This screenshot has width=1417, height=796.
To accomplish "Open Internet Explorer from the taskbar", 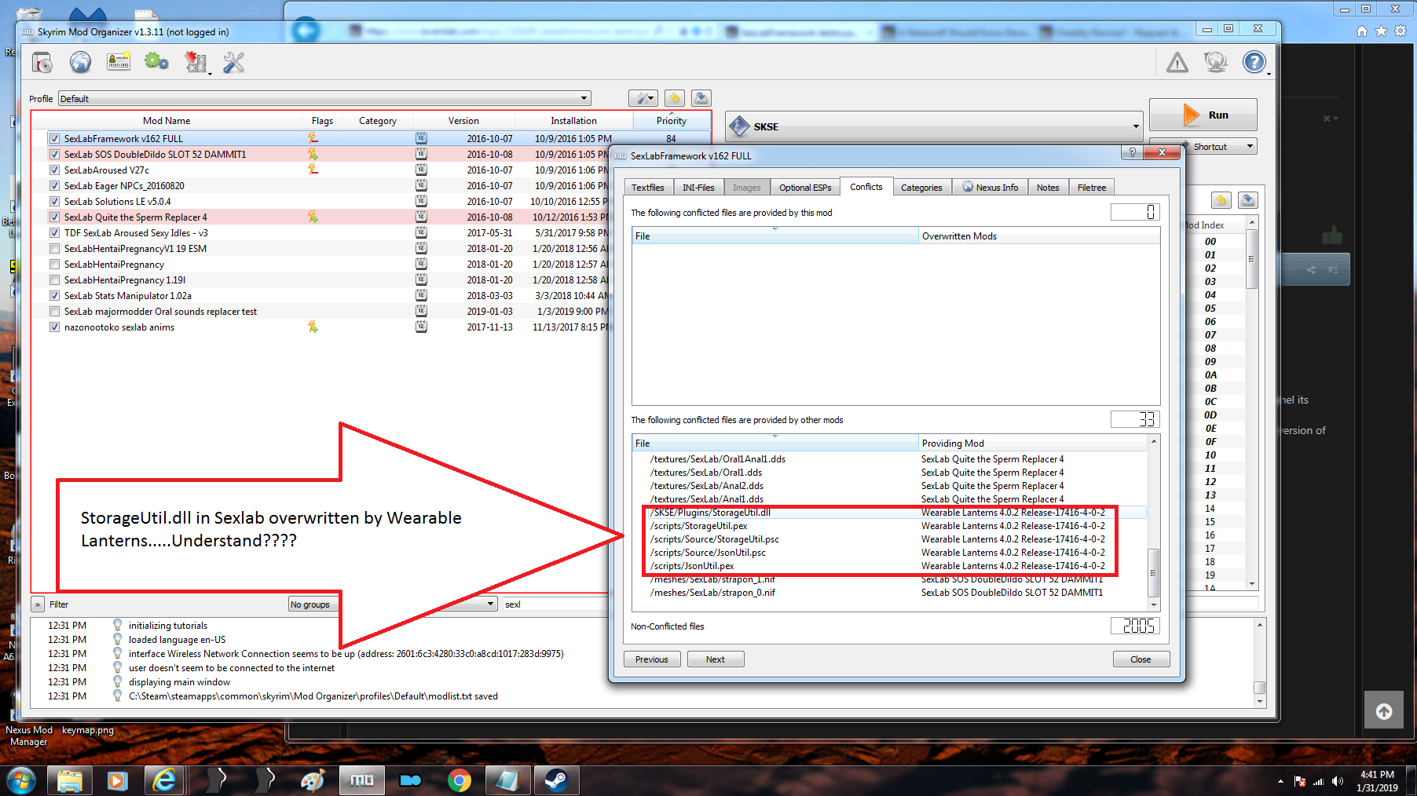I will click(x=165, y=780).
